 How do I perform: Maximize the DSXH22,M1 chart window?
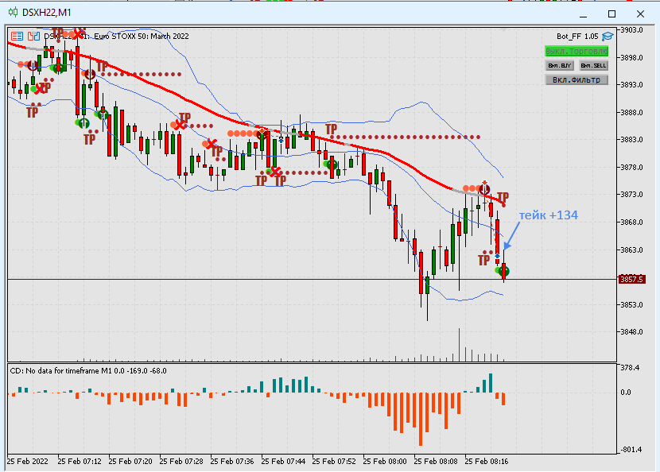[611, 14]
